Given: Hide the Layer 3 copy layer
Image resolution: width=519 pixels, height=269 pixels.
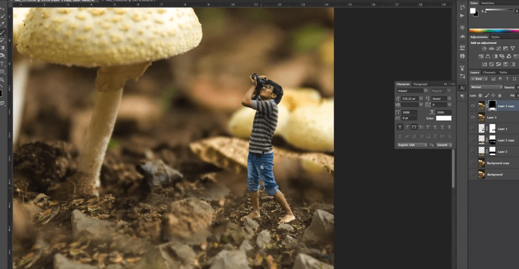Looking at the screenshot, I should point(473,106).
